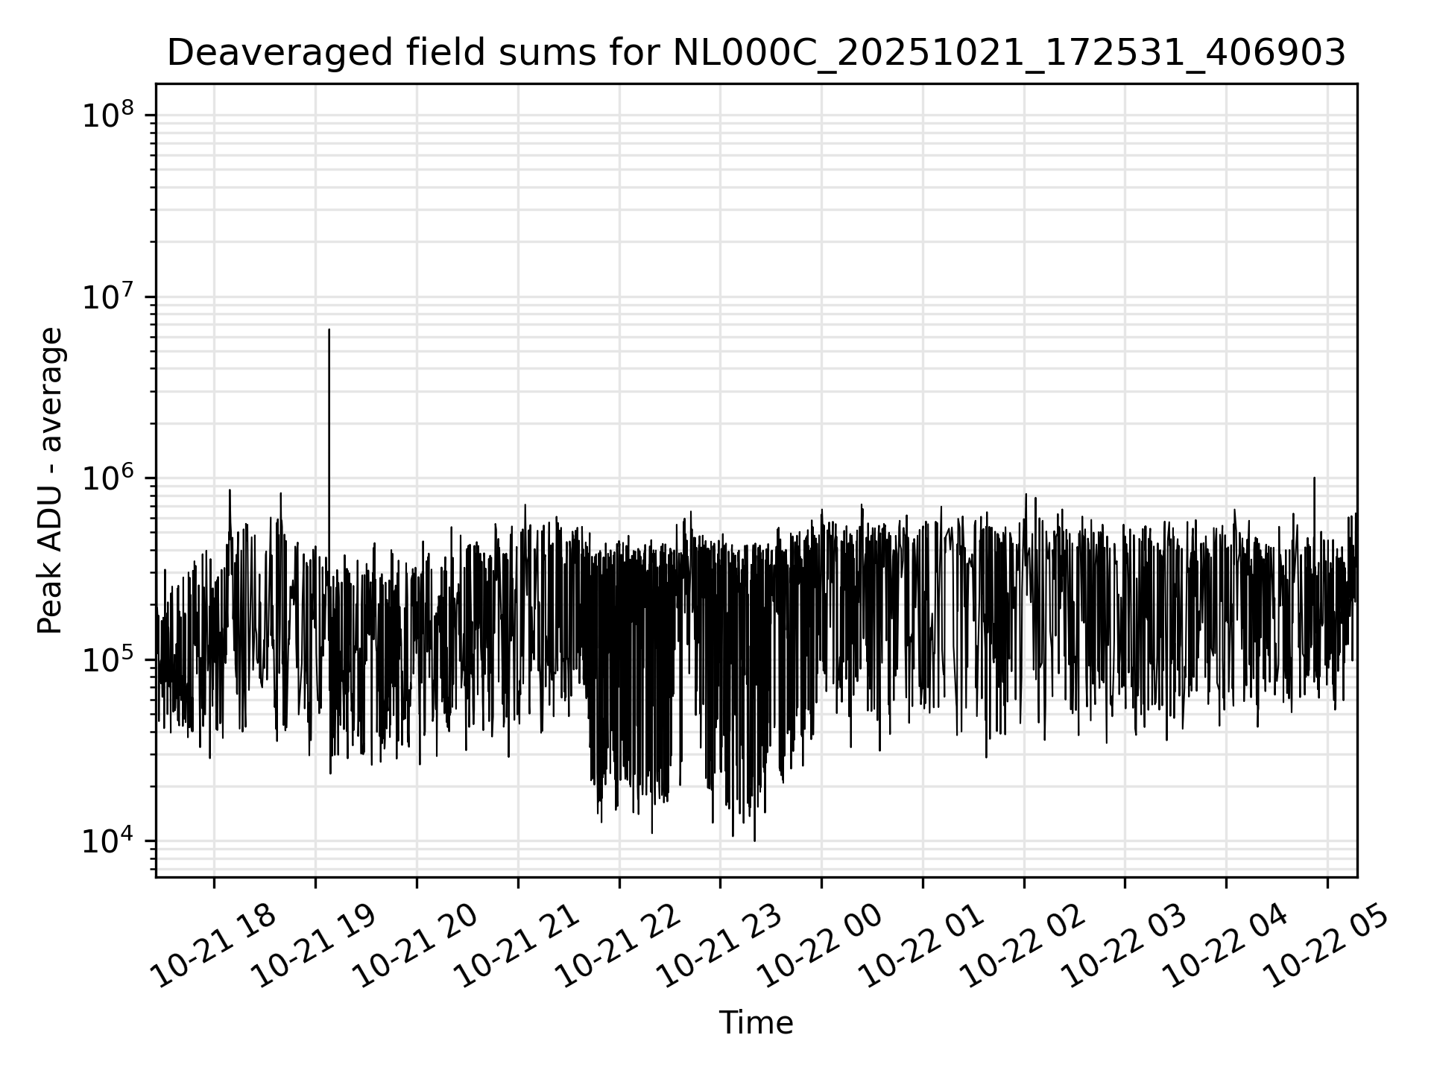
Task: Click the '10-21 21' x-axis tick label
Action: click(516, 946)
